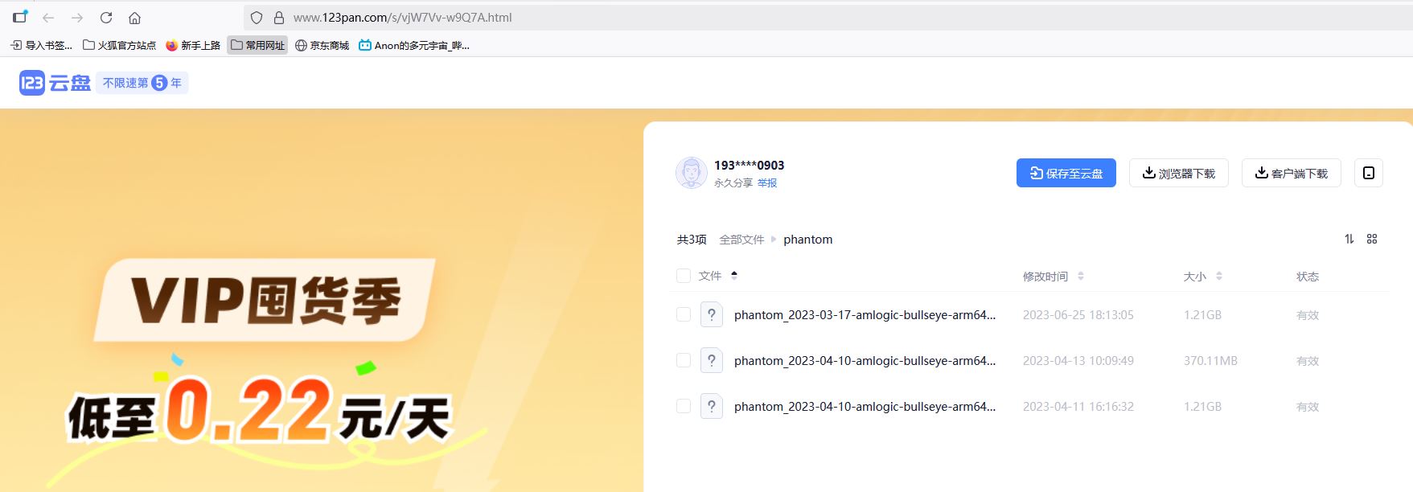Sort files by name using 文件 arrow
This screenshot has height=492, width=1413.
[734, 276]
